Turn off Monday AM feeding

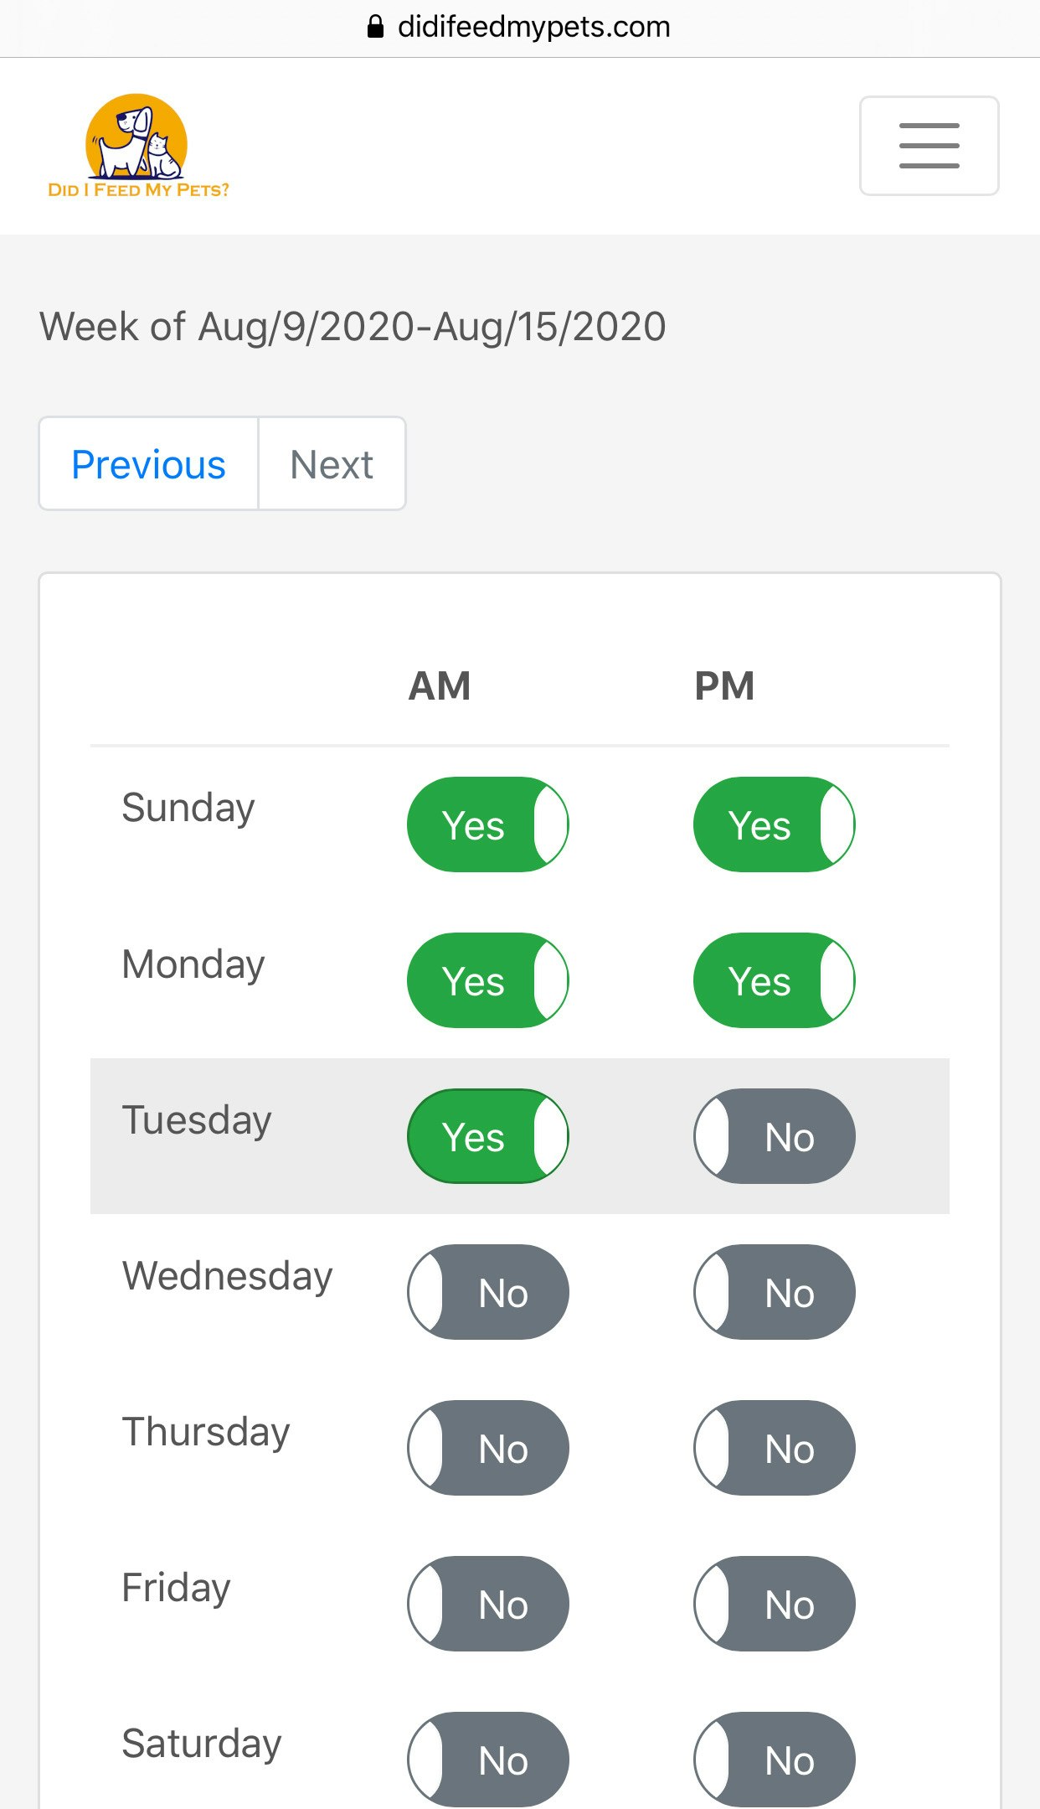pyautogui.click(x=487, y=980)
